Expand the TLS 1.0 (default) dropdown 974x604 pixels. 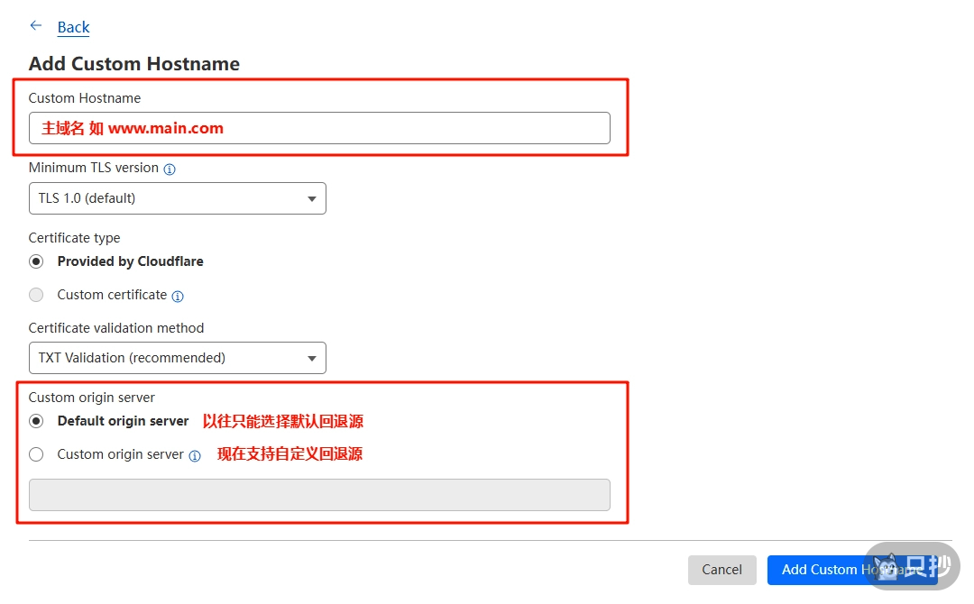[x=178, y=198]
